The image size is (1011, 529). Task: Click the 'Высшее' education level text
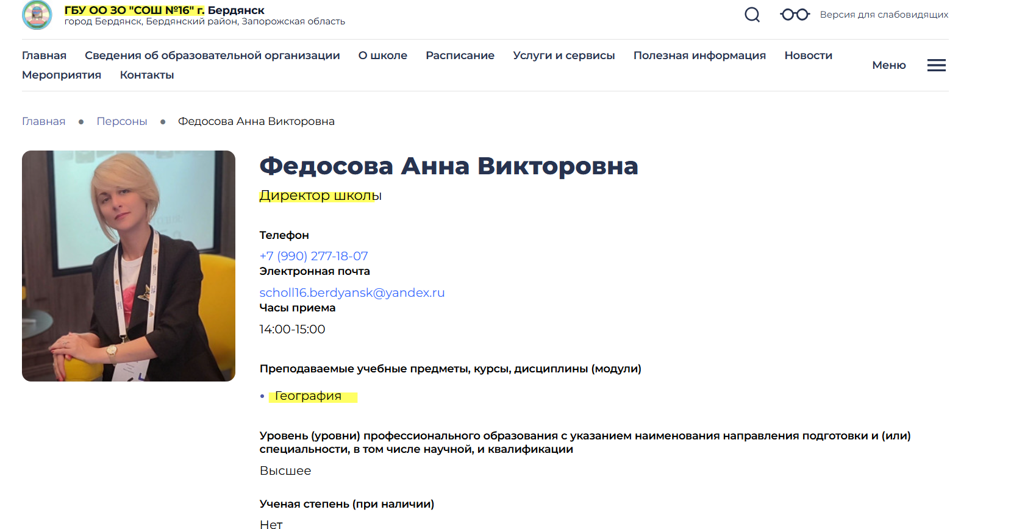pos(285,470)
